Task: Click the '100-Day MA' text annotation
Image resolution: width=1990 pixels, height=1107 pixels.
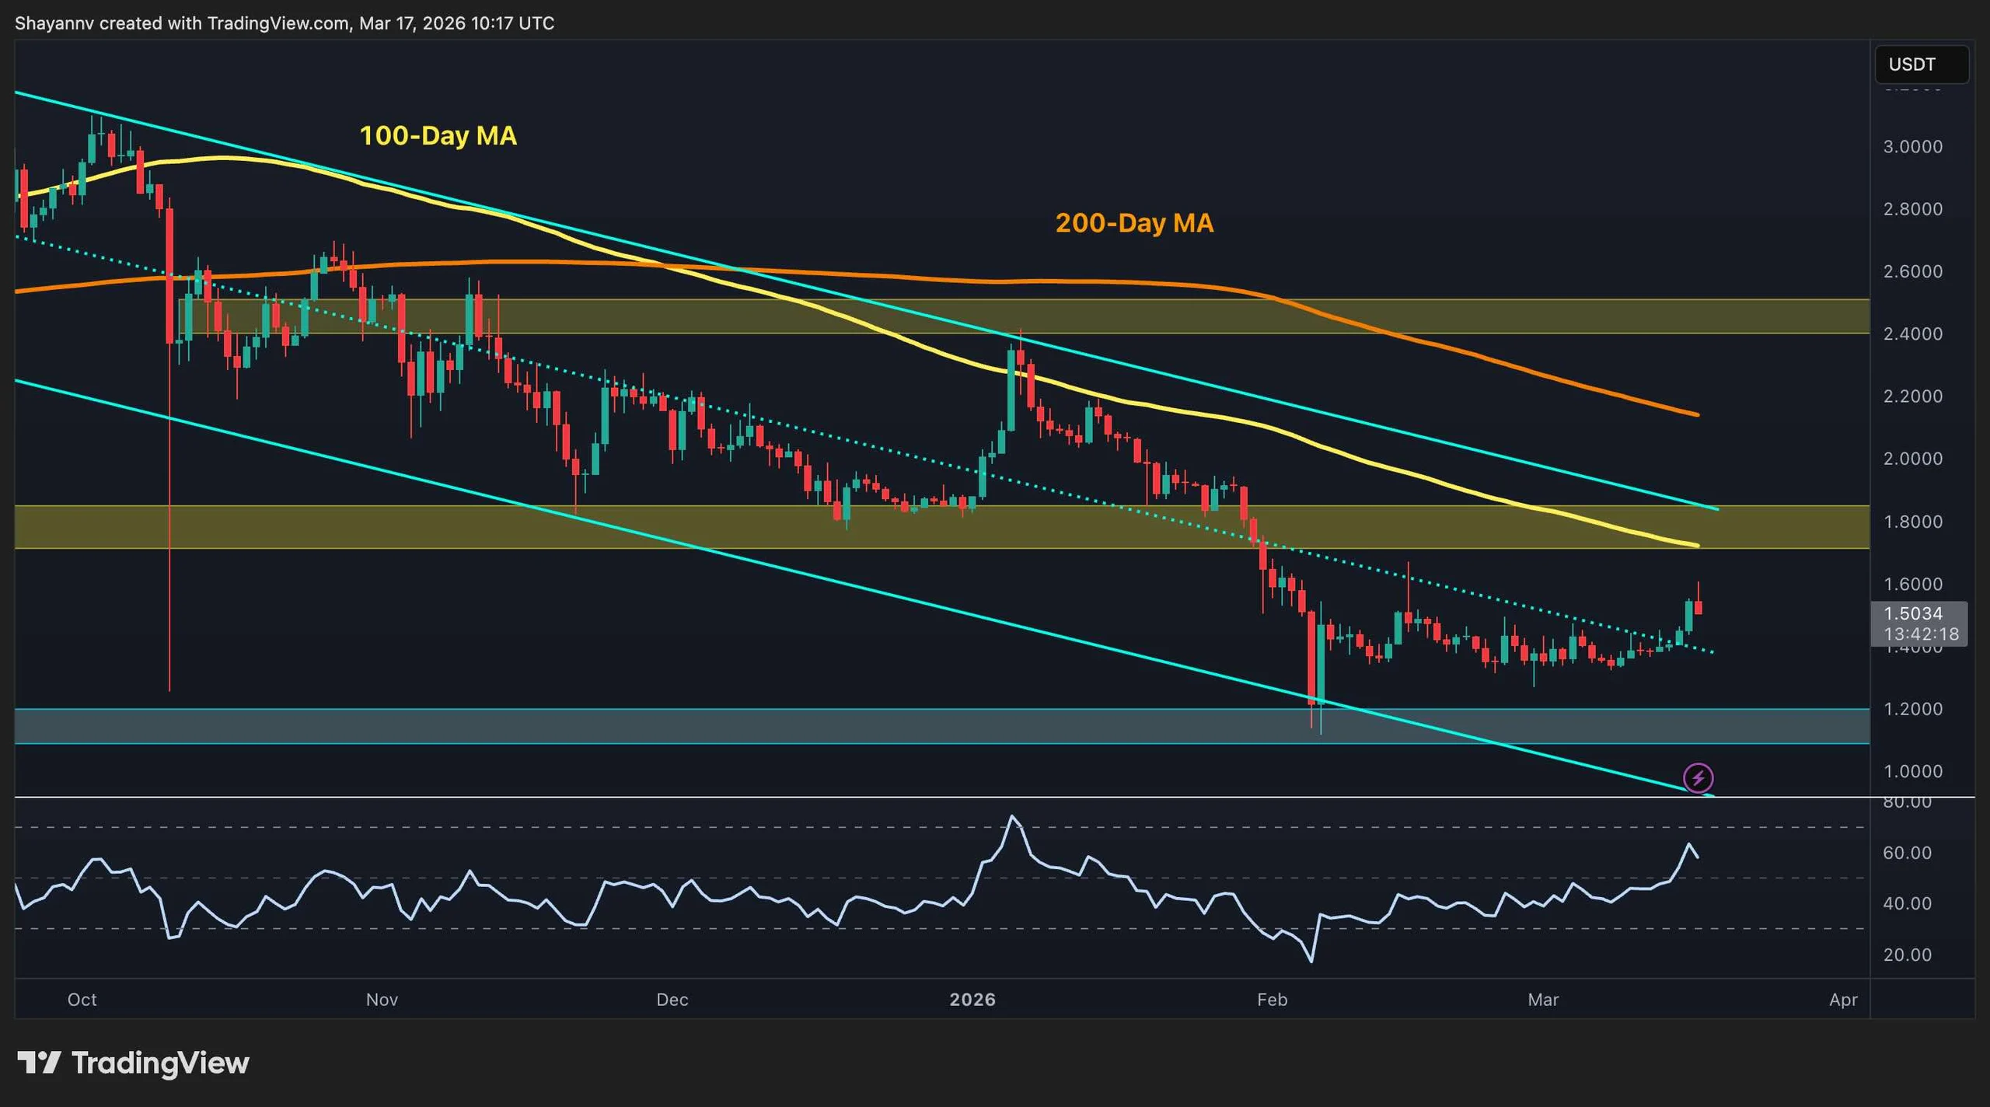Action: (438, 136)
